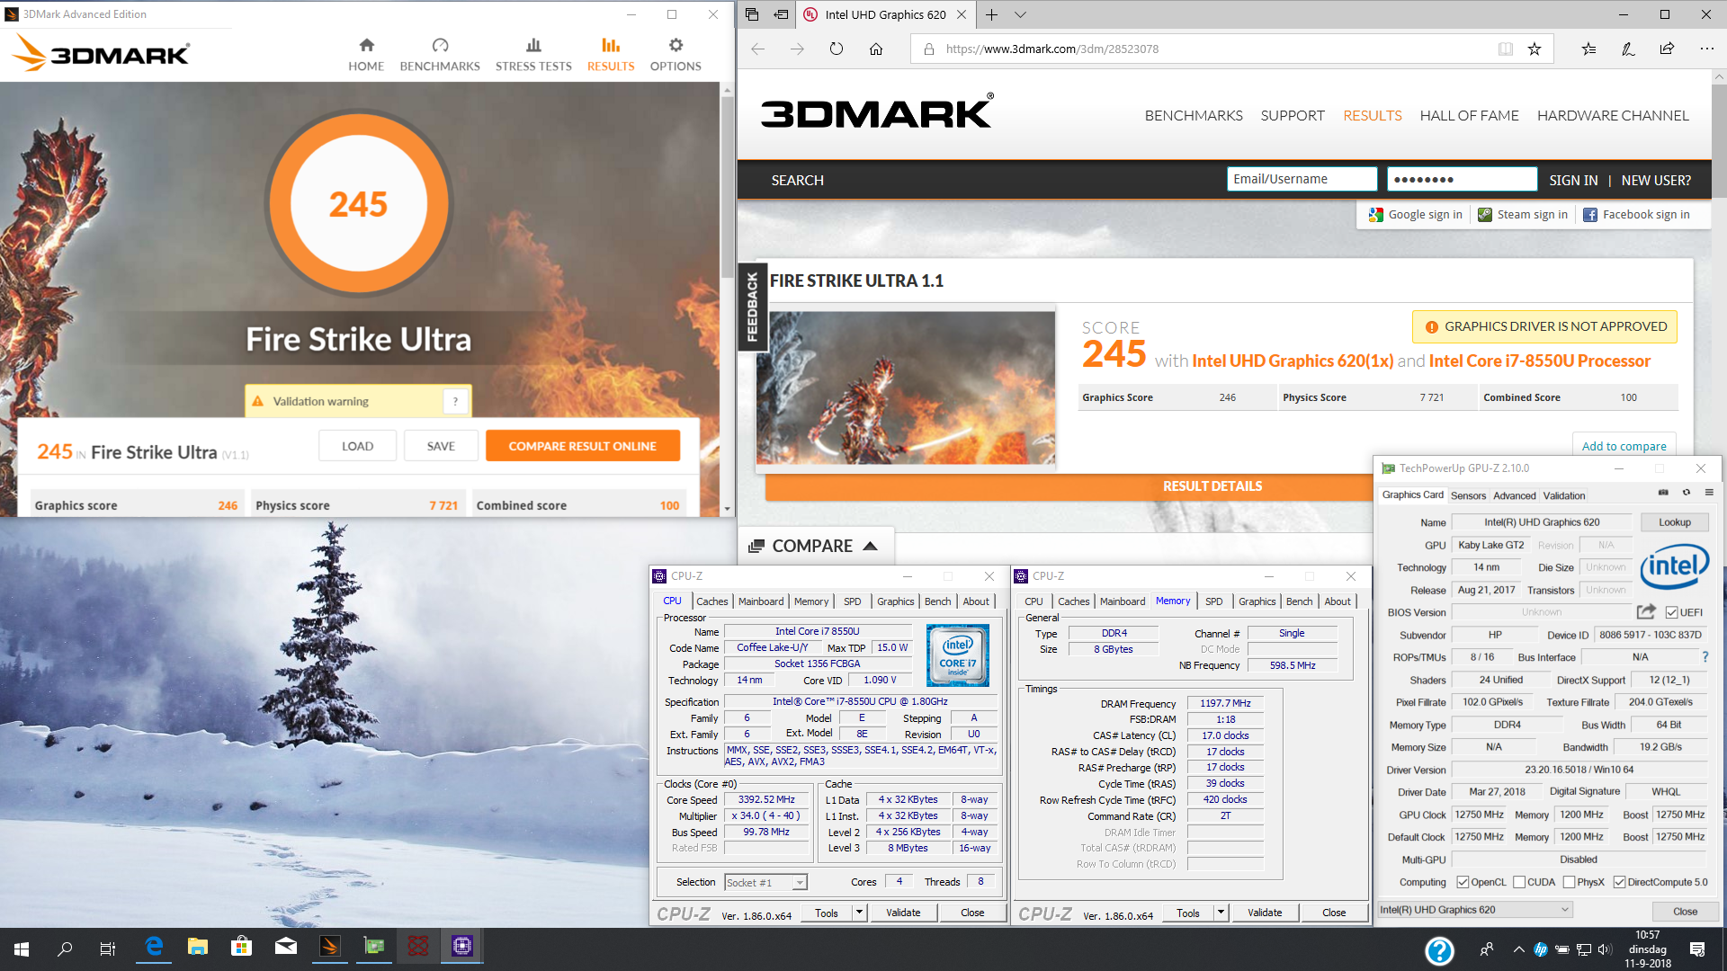Open the Options gear in 3DMark app
The width and height of the screenshot is (1727, 971).
(676, 55)
